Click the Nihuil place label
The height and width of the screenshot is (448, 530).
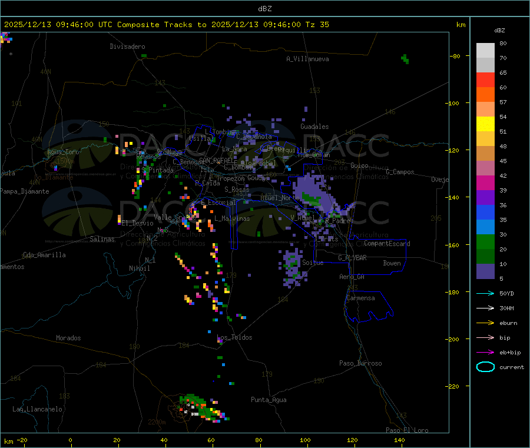click(140, 268)
